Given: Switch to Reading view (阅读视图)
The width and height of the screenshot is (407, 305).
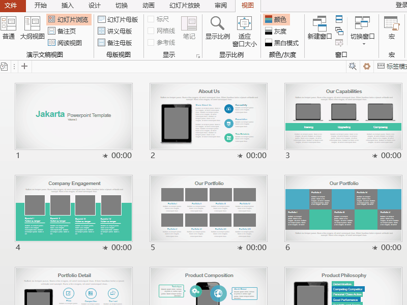Looking at the screenshot, I should pos(65,43).
